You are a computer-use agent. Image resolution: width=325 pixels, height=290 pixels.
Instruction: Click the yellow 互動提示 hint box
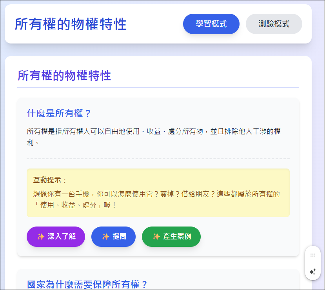(x=158, y=193)
